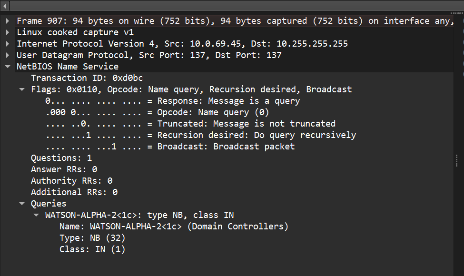The image size is (464, 276).
Task: Click the Questions: 1 field
Action: click(61, 158)
